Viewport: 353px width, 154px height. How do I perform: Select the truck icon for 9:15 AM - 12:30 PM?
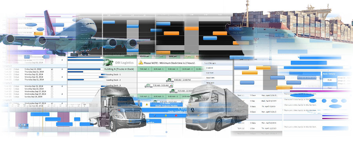(172, 91)
